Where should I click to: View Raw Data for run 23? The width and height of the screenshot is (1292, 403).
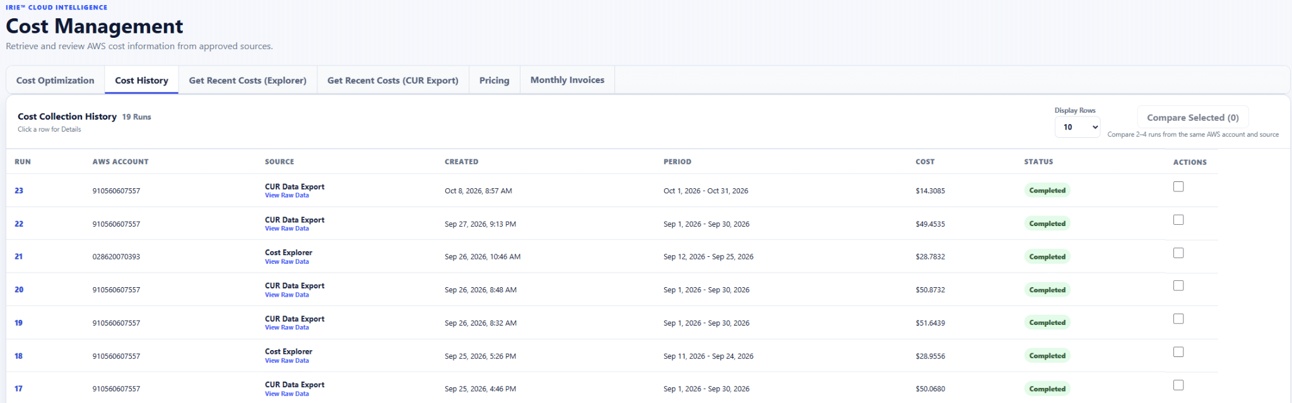point(287,195)
